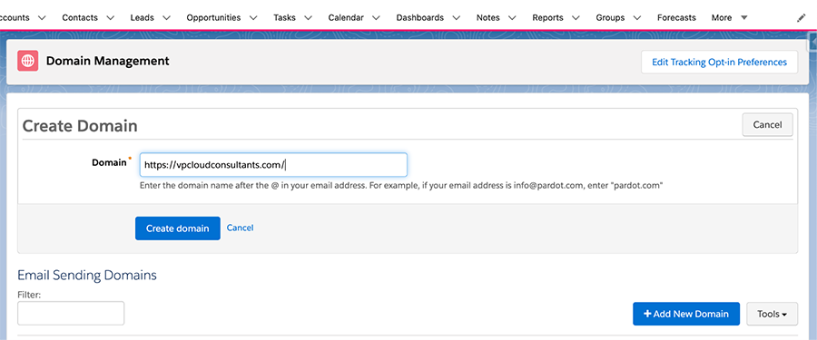Expand the Dashboards tab chevron
This screenshot has width=817, height=340.
click(x=457, y=18)
